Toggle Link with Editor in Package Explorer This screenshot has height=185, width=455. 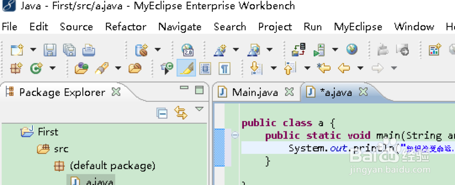tap(181, 113)
